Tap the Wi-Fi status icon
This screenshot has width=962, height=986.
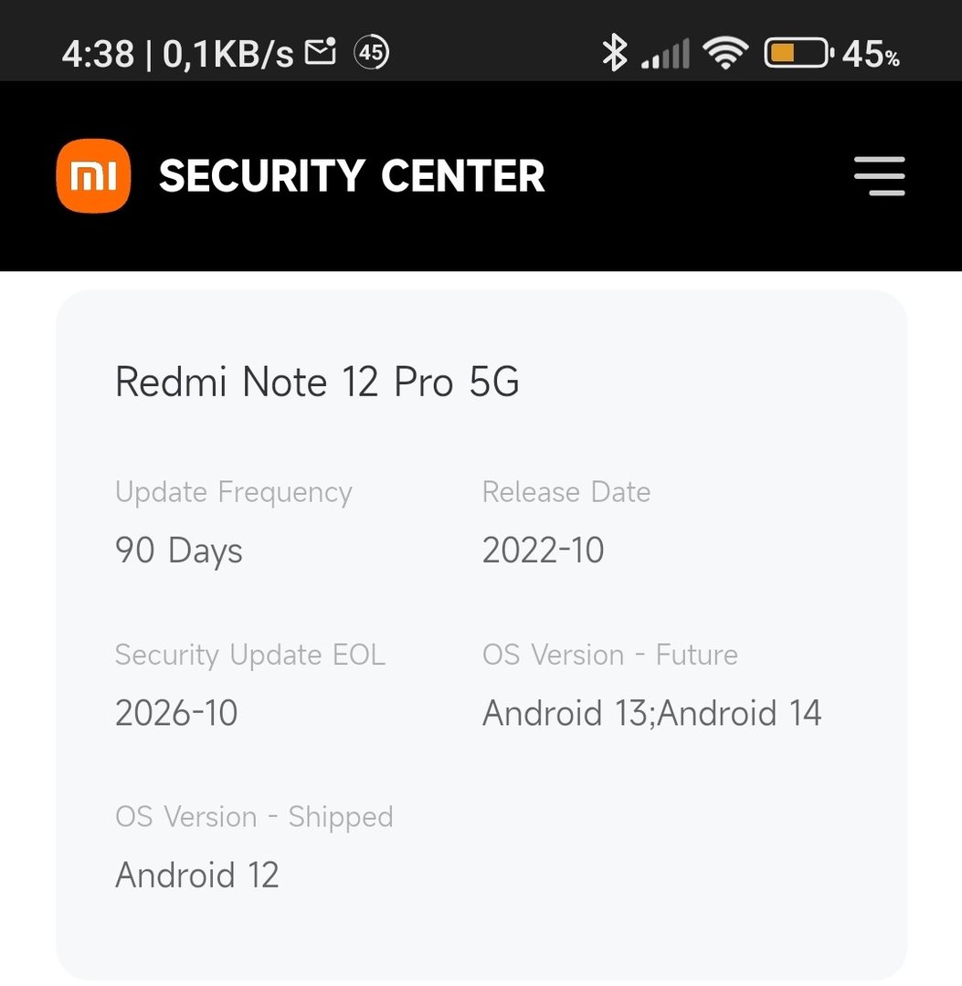pos(725,54)
